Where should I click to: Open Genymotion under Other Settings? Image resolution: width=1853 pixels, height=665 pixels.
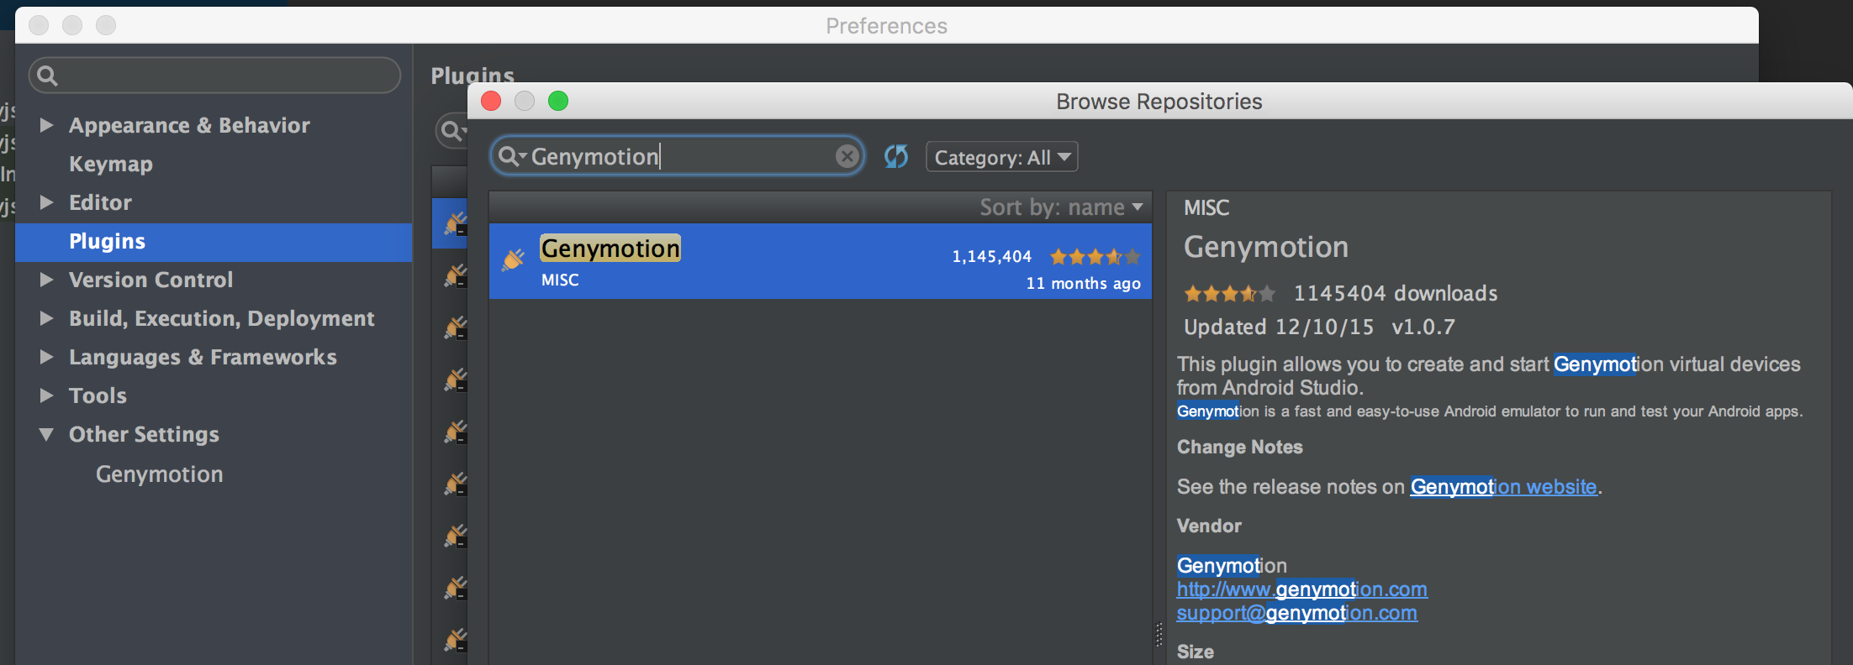point(160,474)
